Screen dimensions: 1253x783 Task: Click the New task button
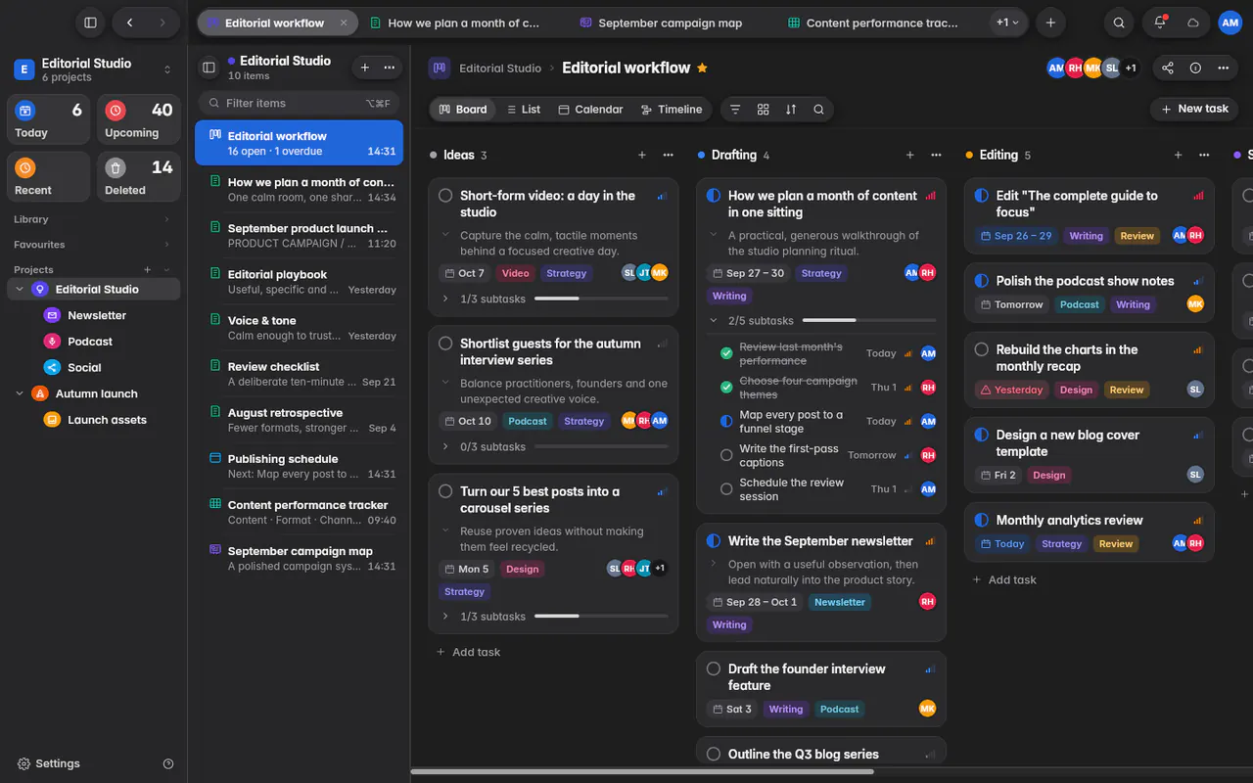pos(1194,109)
